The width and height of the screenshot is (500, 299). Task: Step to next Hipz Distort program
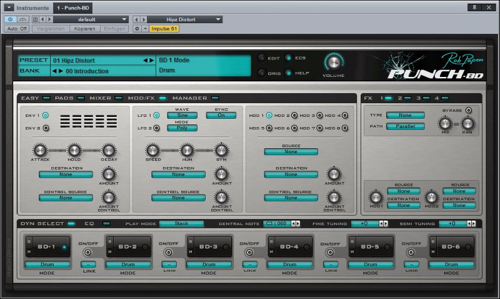[144, 19]
